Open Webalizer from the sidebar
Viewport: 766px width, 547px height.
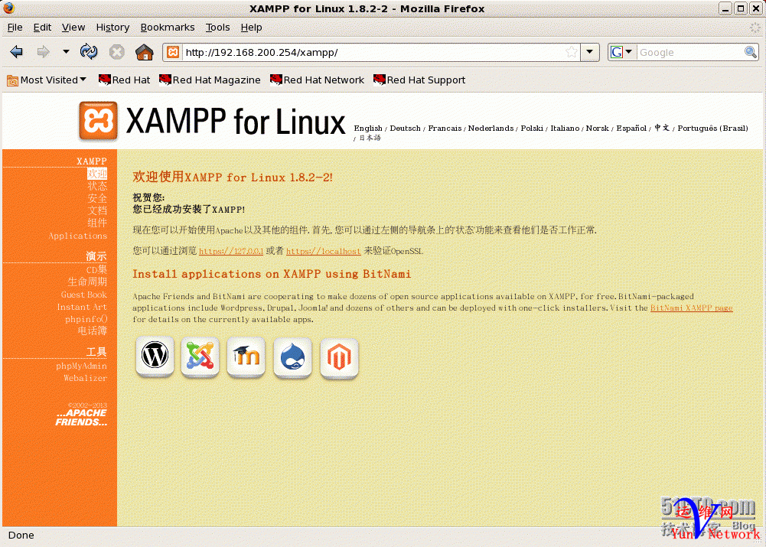click(x=85, y=377)
